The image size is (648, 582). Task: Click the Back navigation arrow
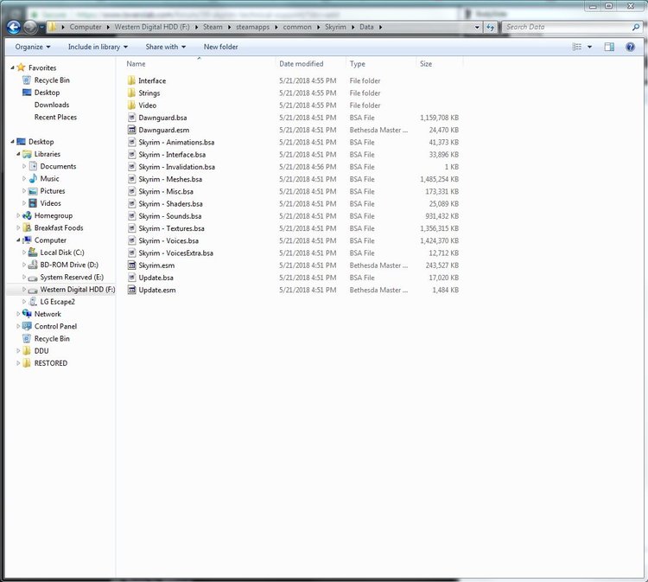(14, 28)
